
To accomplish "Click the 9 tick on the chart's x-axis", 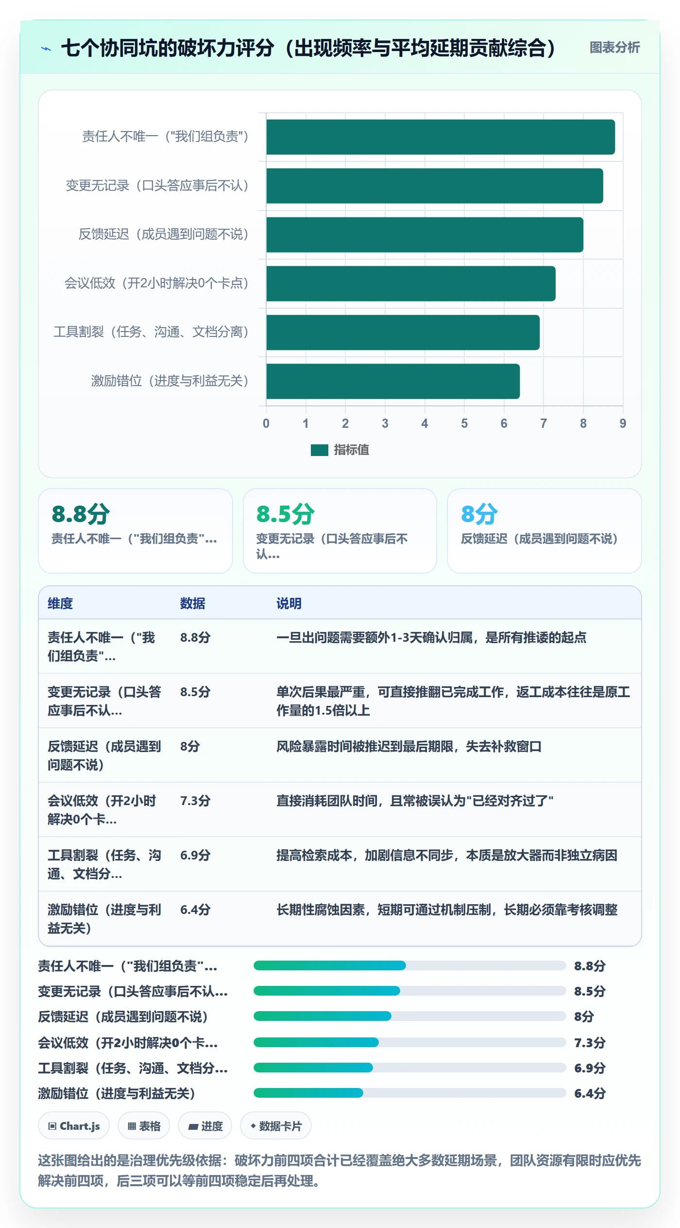I will (x=623, y=423).
